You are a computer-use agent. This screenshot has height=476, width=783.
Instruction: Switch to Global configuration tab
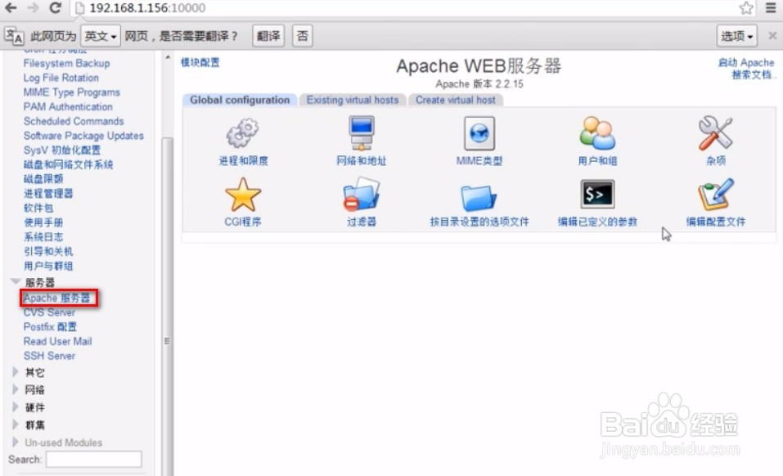240,100
